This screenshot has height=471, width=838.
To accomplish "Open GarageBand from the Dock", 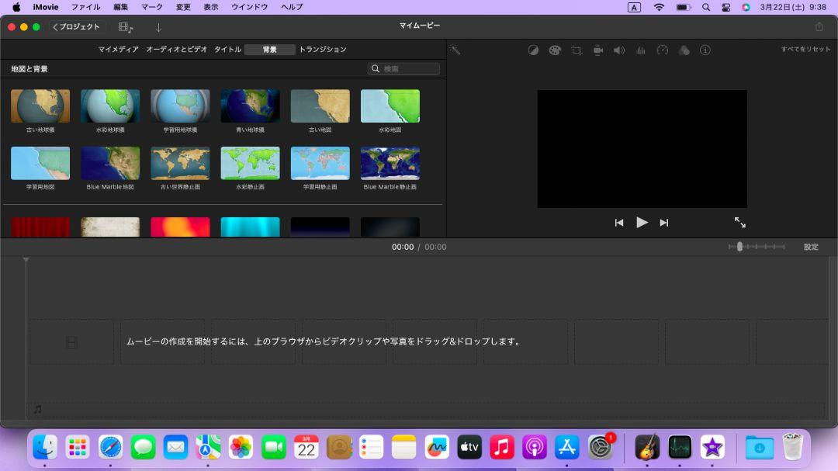I will (647, 447).
